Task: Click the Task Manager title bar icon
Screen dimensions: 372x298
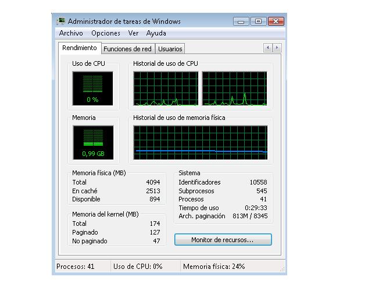Action: tap(60, 21)
